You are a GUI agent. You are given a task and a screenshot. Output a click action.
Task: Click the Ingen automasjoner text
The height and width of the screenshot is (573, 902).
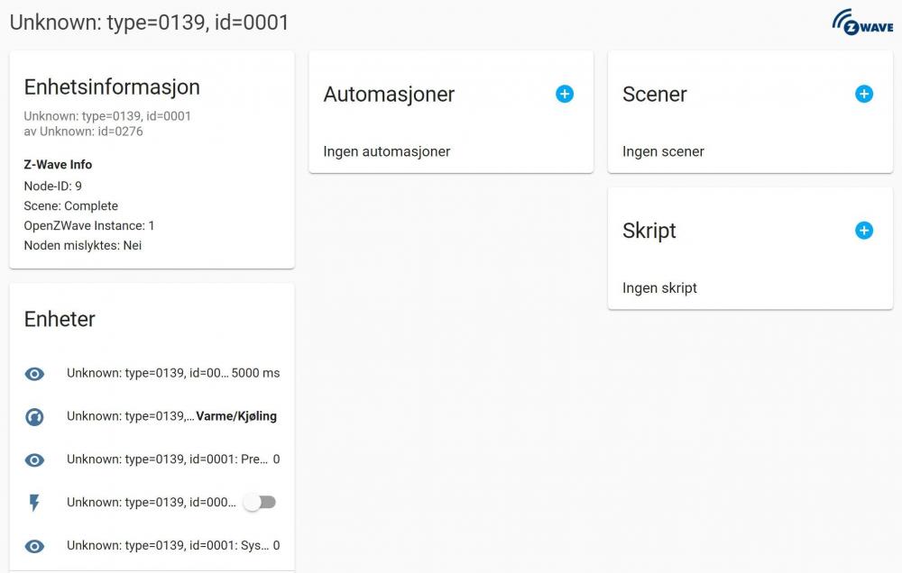click(x=387, y=151)
